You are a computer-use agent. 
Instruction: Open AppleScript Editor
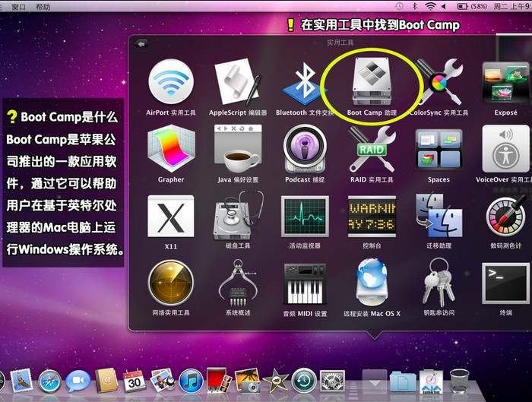point(237,82)
